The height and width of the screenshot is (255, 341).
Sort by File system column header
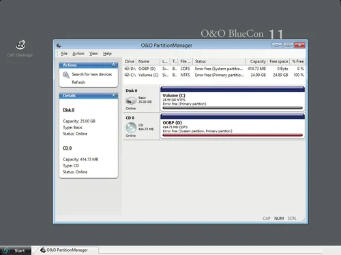186,61
